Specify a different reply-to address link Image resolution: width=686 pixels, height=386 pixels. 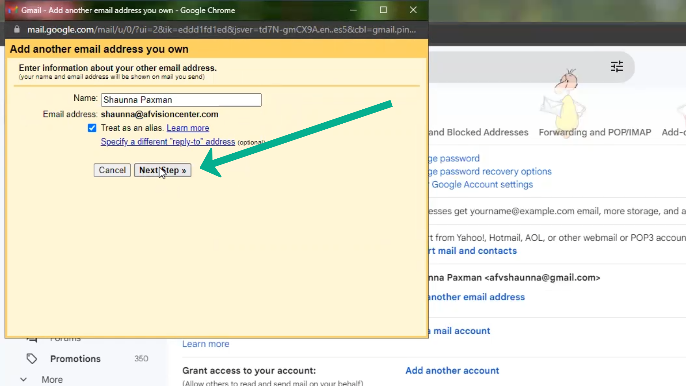[x=168, y=142]
